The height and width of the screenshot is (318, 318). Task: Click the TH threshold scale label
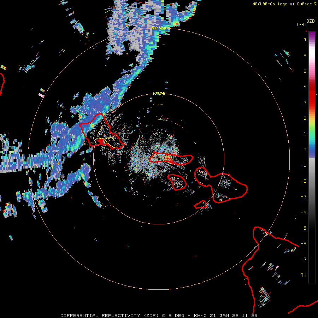point(304,275)
